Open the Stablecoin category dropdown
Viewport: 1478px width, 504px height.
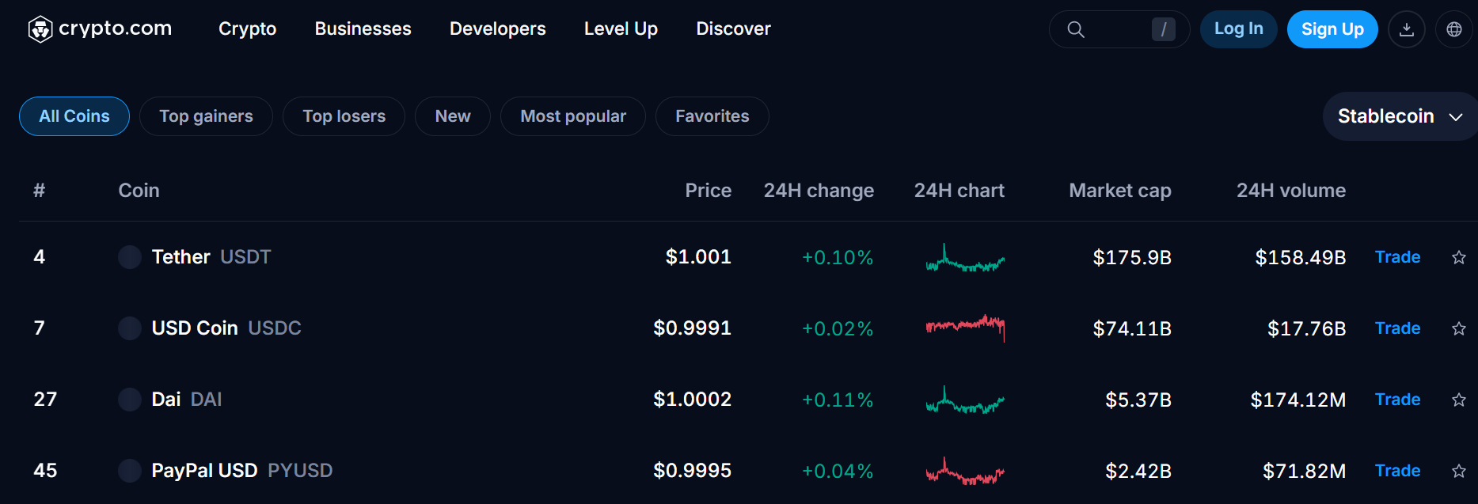tap(1400, 116)
